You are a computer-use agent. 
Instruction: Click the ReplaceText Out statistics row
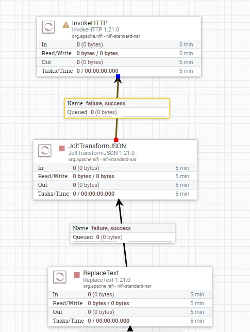(x=130, y=312)
